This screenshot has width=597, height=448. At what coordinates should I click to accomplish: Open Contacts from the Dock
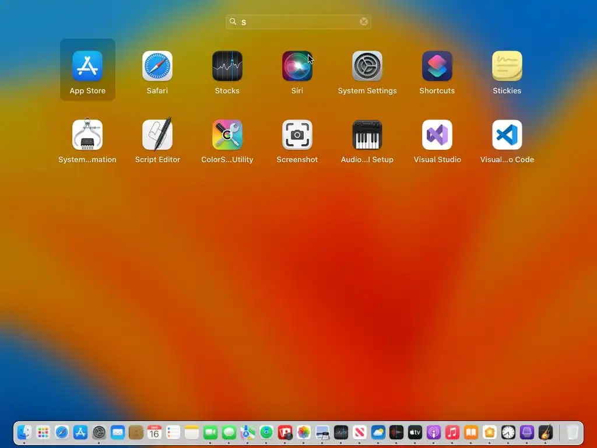coord(136,432)
